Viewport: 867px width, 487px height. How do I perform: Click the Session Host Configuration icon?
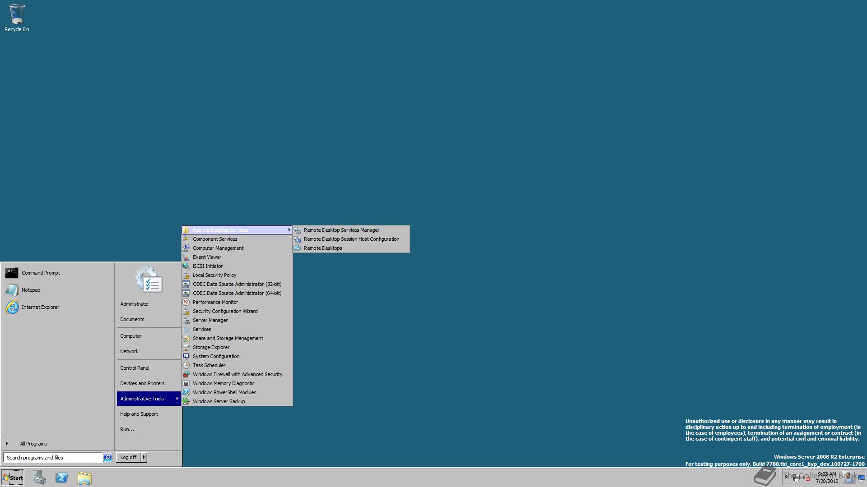297,239
